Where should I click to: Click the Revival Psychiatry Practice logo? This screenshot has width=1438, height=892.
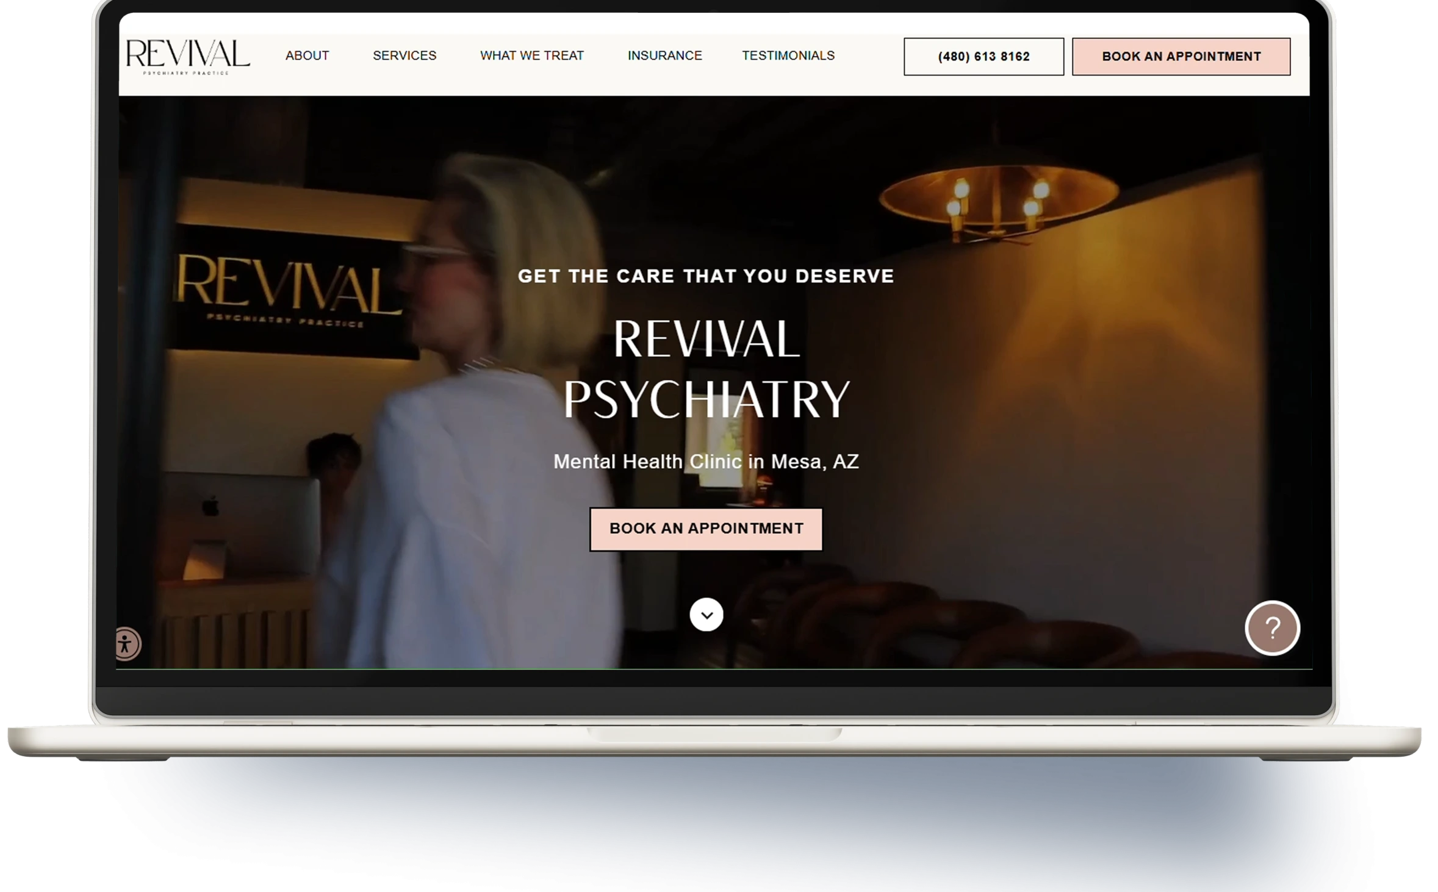(187, 57)
